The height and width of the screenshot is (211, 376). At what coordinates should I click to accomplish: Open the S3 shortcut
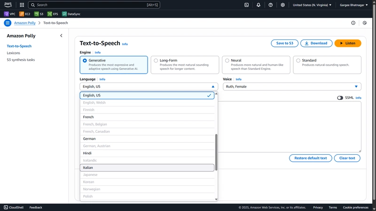tap(39, 14)
